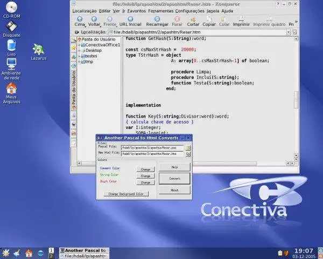Viewport: 323px width, 259px height.
Task: Open the Ver menu
Action: [x=116, y=11]
